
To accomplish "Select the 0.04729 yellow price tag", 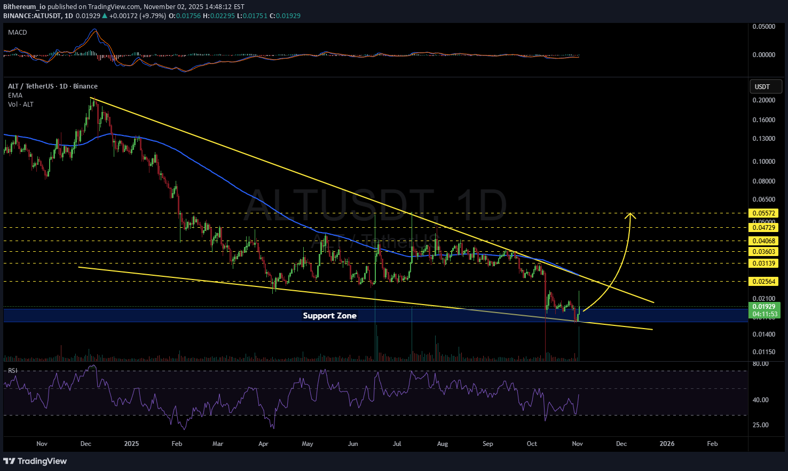I will coord(765,228).
